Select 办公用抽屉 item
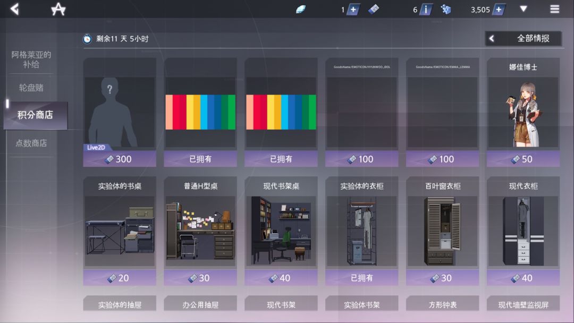Viewport: 574px width, 323px height. [200, 304]
